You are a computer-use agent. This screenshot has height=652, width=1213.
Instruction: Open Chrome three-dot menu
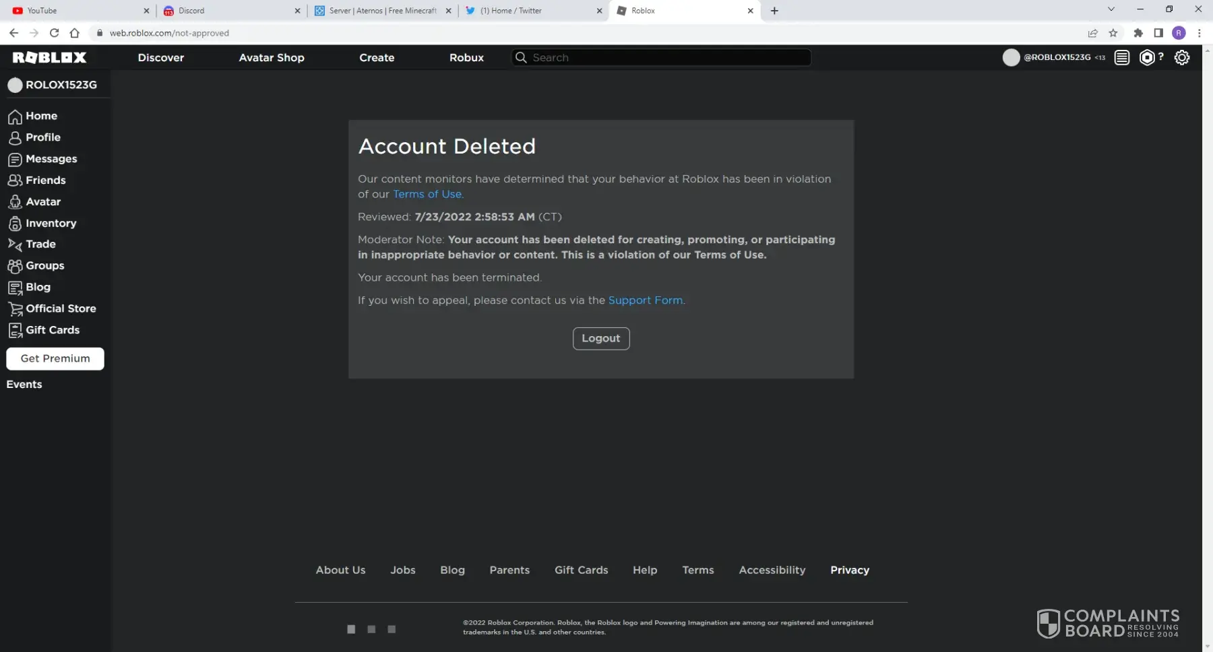coord(1199,33)
